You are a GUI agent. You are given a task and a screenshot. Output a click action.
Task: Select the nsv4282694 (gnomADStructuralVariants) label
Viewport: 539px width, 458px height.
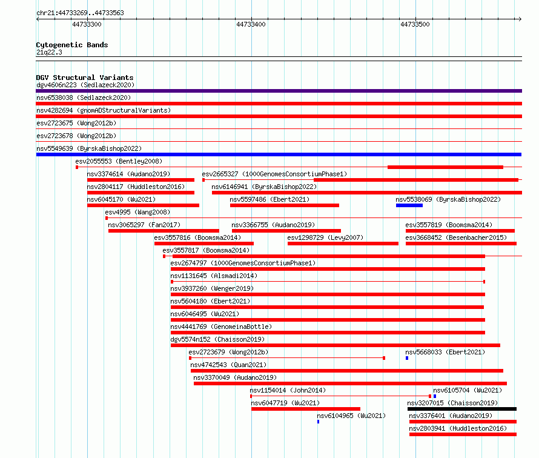[104, 110]
